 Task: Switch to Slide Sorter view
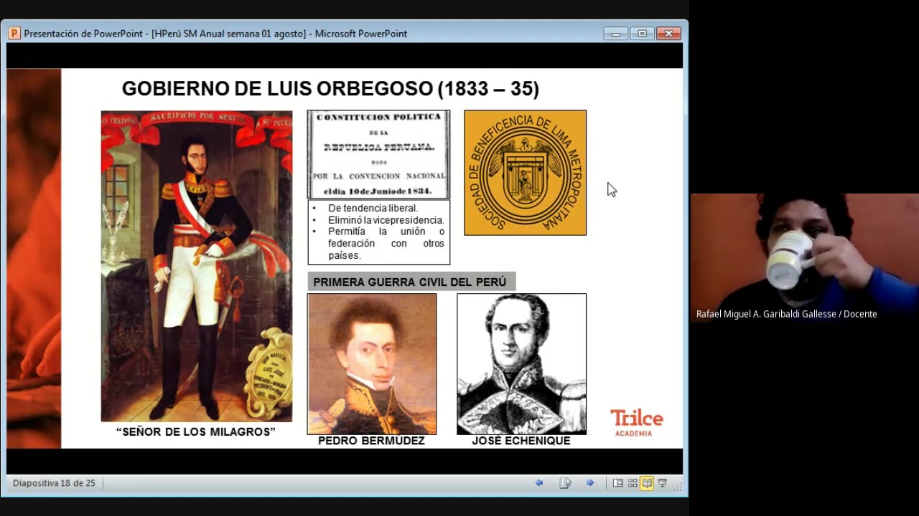click(633, 483)
